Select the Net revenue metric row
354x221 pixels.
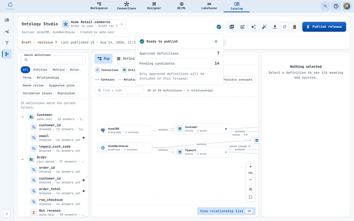pos(58,212)
